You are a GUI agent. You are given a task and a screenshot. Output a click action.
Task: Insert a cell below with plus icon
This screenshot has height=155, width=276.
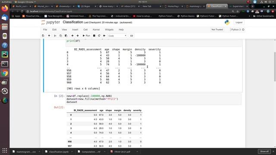(49, 36)
